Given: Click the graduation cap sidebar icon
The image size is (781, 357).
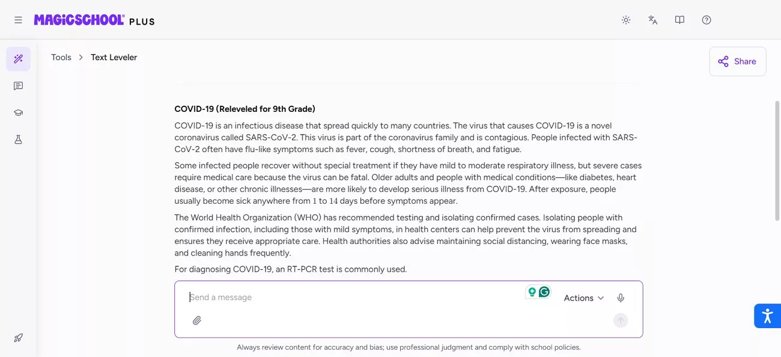Looking at the screenshot, I should [x=18, y=113].
